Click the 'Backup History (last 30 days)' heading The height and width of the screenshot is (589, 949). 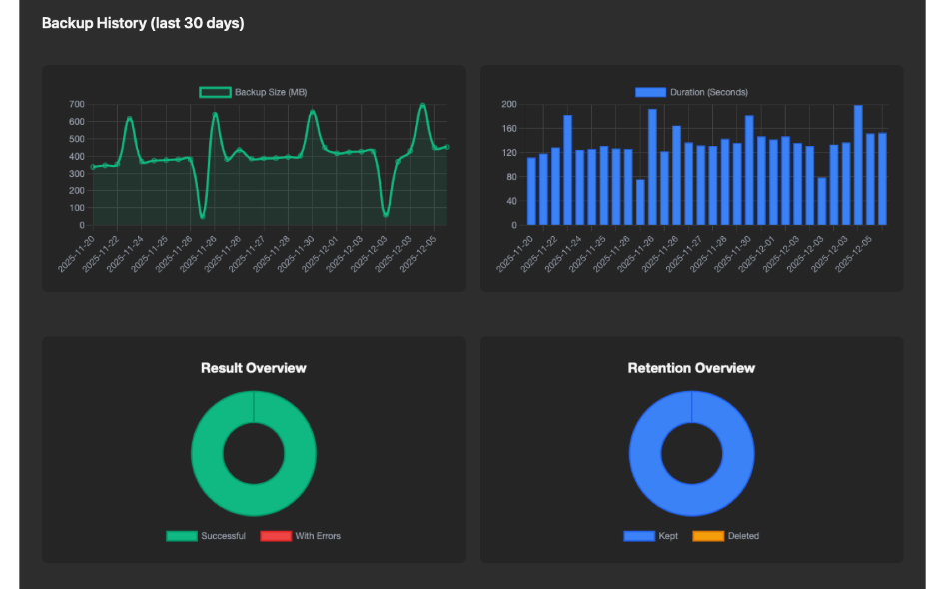click(143, 23)
